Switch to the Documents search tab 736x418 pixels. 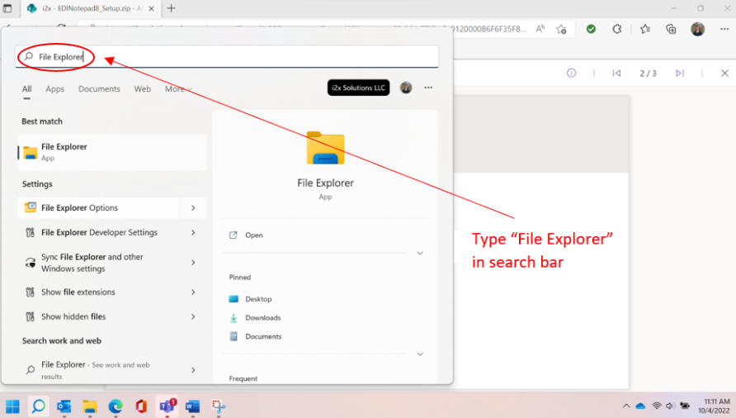pyautogui.click(x=99, y=89)
